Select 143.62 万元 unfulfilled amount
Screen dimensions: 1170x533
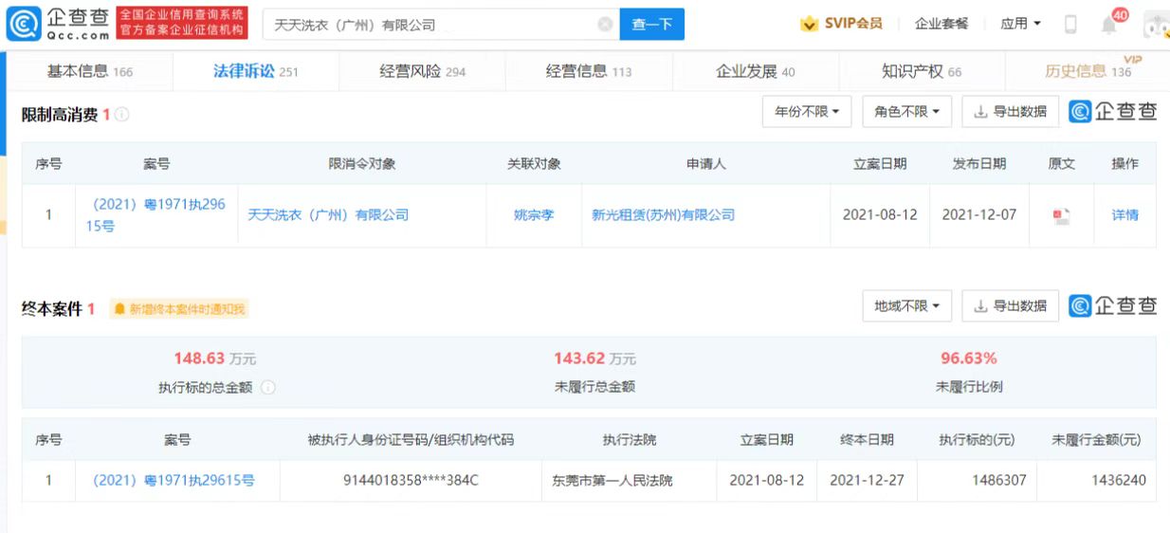point(594,358)
